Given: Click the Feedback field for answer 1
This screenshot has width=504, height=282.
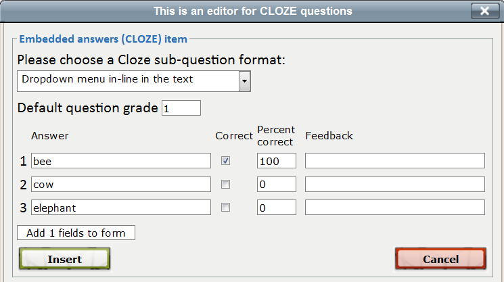Looking at the screenshot, I should 395,161.
